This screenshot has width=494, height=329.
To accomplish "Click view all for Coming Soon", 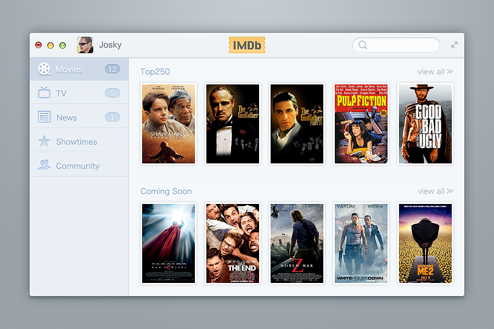I will [x=435, y=191].
